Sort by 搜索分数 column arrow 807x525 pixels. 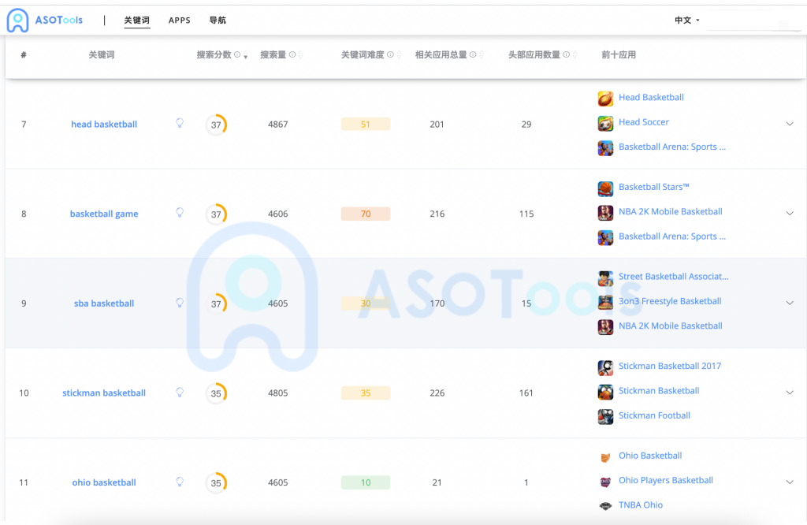[246, 55]
